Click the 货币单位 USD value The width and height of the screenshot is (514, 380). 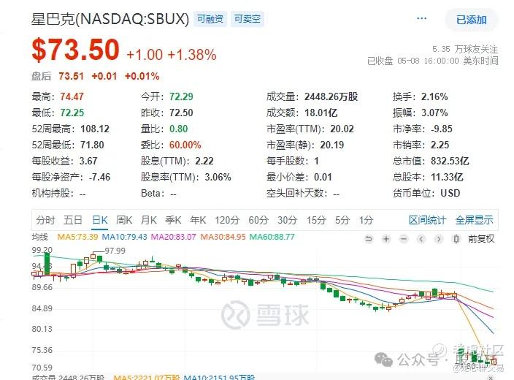(x=450, y=193)
